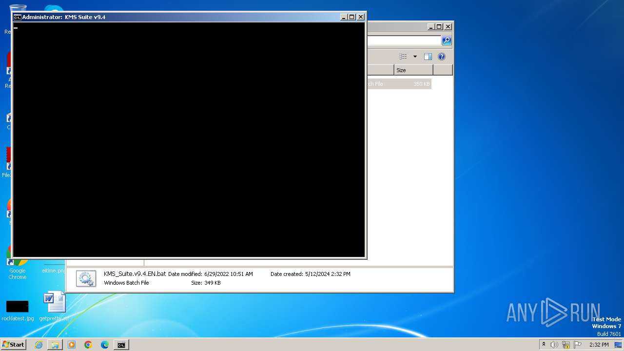Select the Google Chrome desktop shortcut
The image size is (624, 351).
17,263
